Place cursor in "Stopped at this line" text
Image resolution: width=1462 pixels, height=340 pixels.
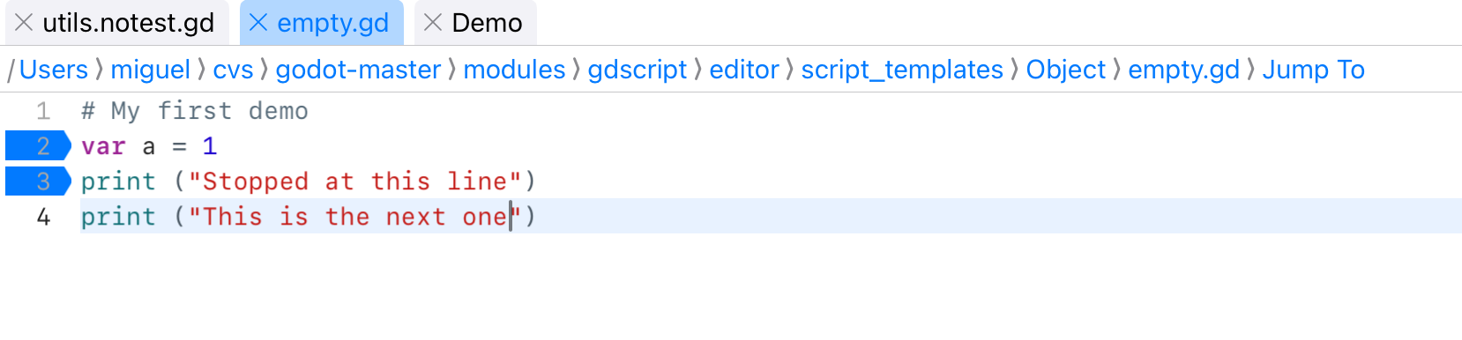(354, 181)
